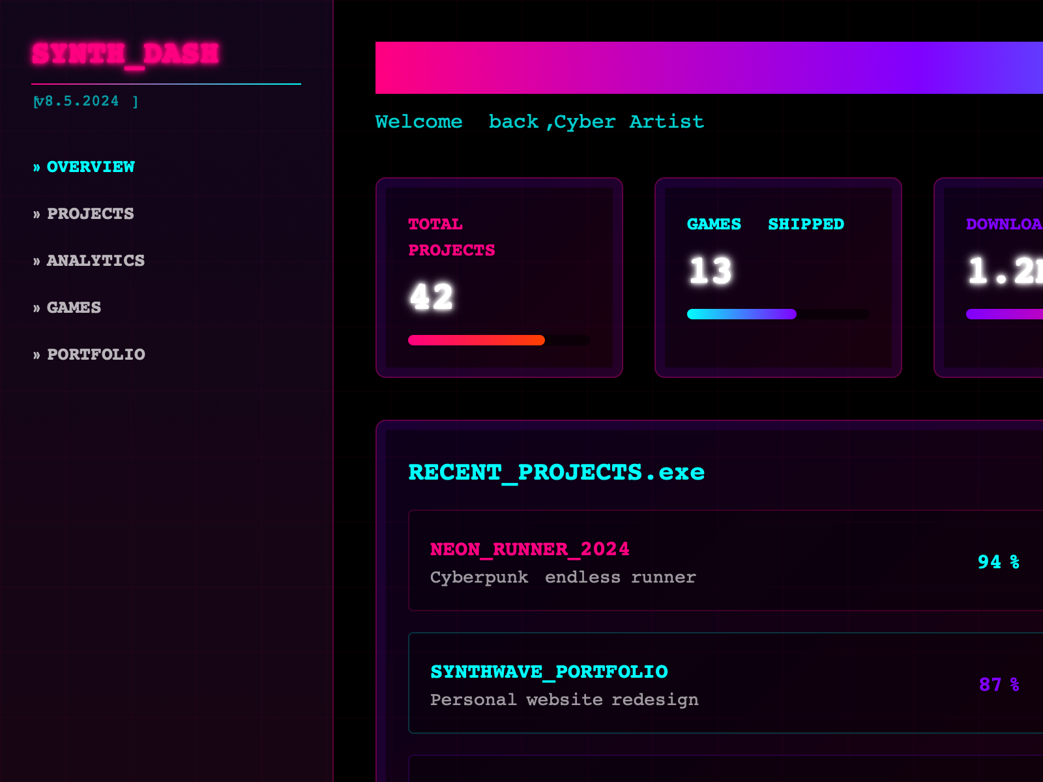Open the PORTFOLIO section
Image resolution: width=1043 pixels, height=782 pixels.
tap(96, 355)
